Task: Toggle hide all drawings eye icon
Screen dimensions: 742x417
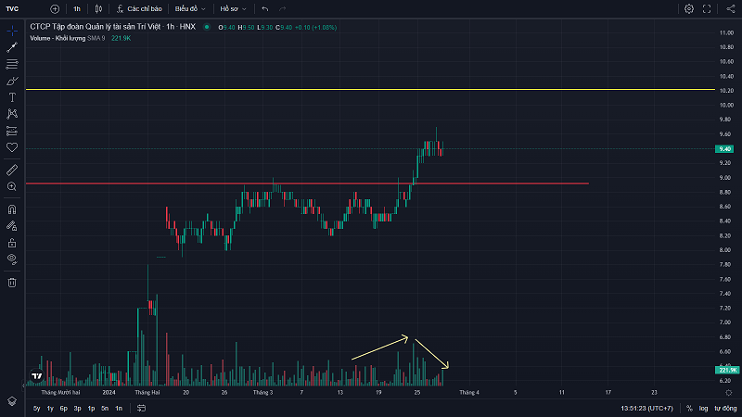Action: coord(12,258)
